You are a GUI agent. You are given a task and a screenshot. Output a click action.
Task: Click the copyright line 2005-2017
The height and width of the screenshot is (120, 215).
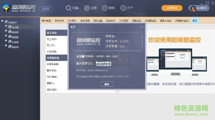point(103,77)
